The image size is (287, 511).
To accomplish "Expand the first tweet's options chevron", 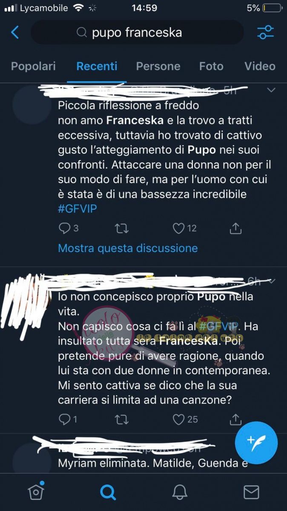I will [x=271, y=90].
